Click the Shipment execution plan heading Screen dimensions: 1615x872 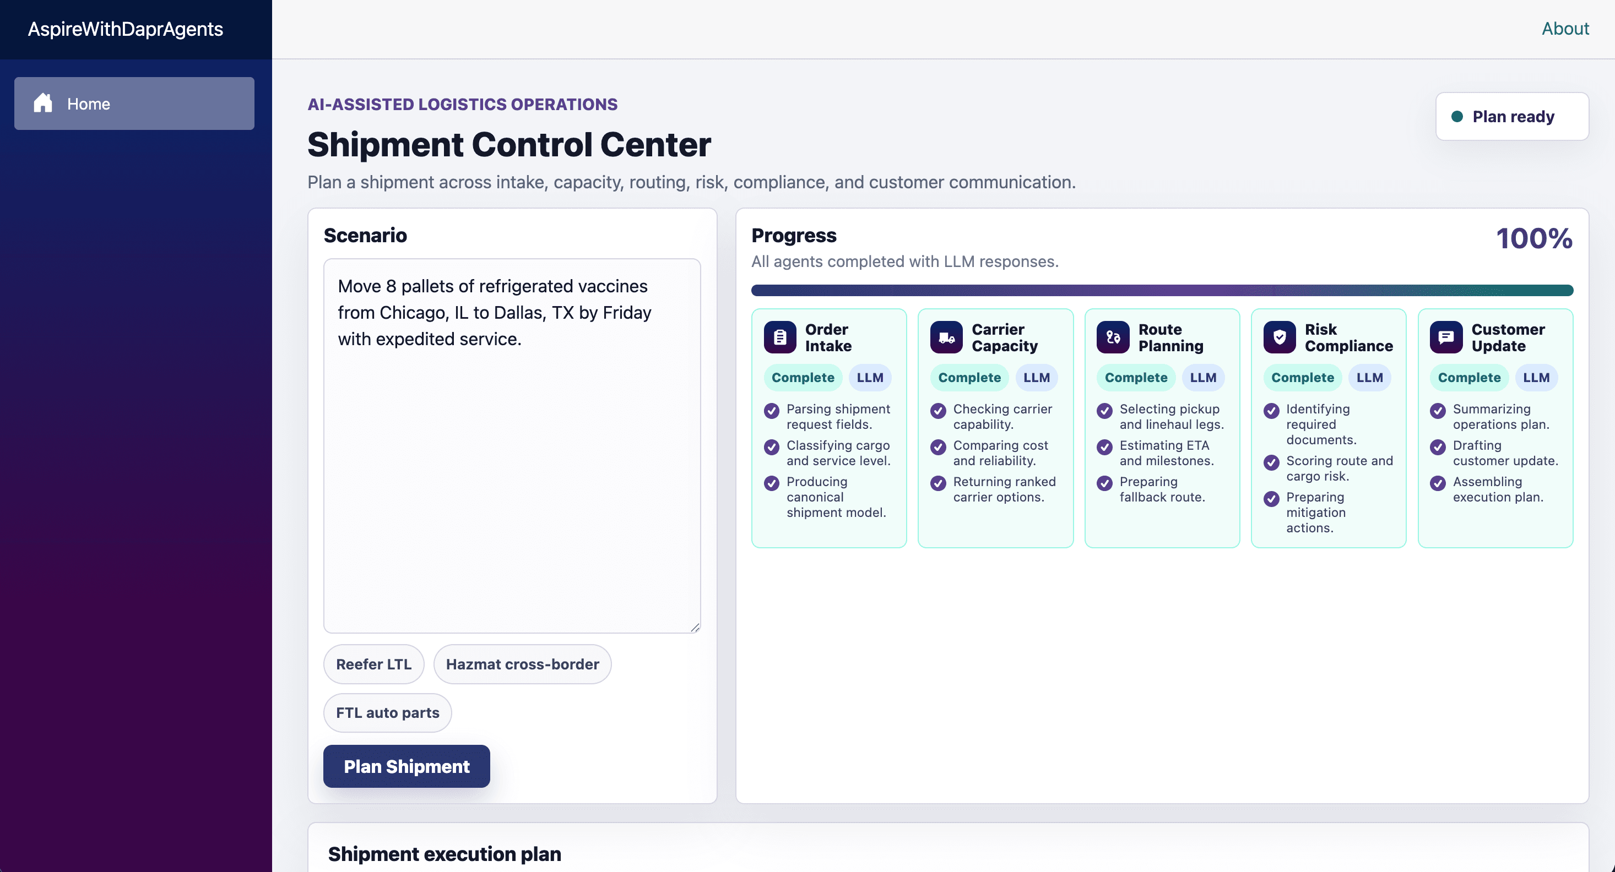445,854
